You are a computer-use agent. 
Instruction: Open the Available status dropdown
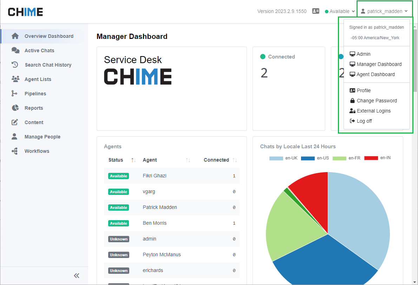[x=340, y=11]
